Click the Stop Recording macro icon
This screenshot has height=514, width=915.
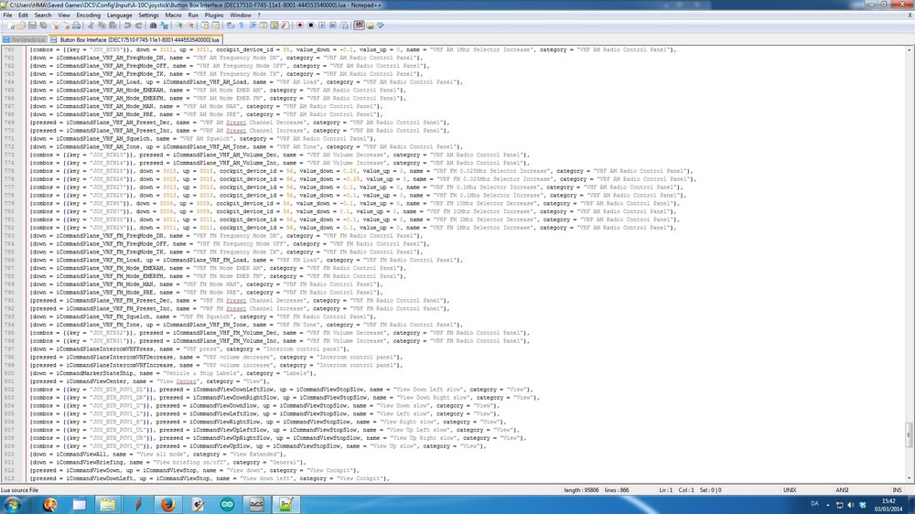[311, 26]
